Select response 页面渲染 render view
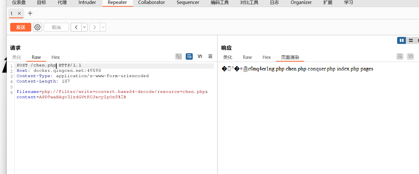Image resolution: width=419 pixels, height=174 pixels. (x=290, y=57)
